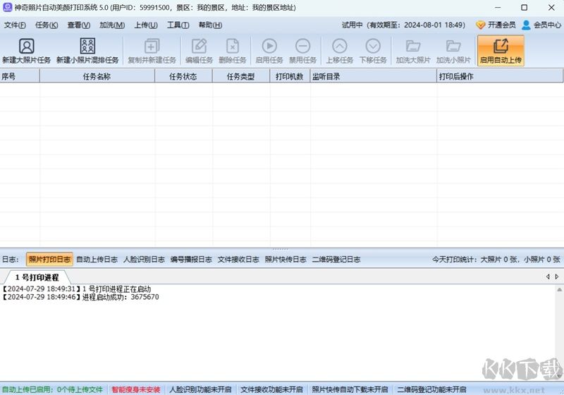Click the 监听目录 column header
This screenshot has height=395, width=564.
374,76
